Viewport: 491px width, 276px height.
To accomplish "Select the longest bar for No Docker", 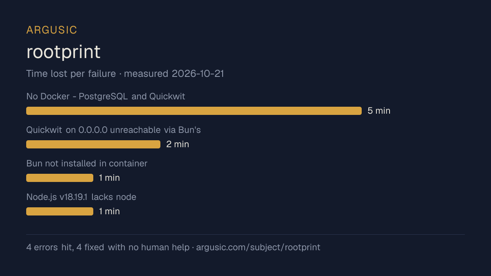I will 194,111.
